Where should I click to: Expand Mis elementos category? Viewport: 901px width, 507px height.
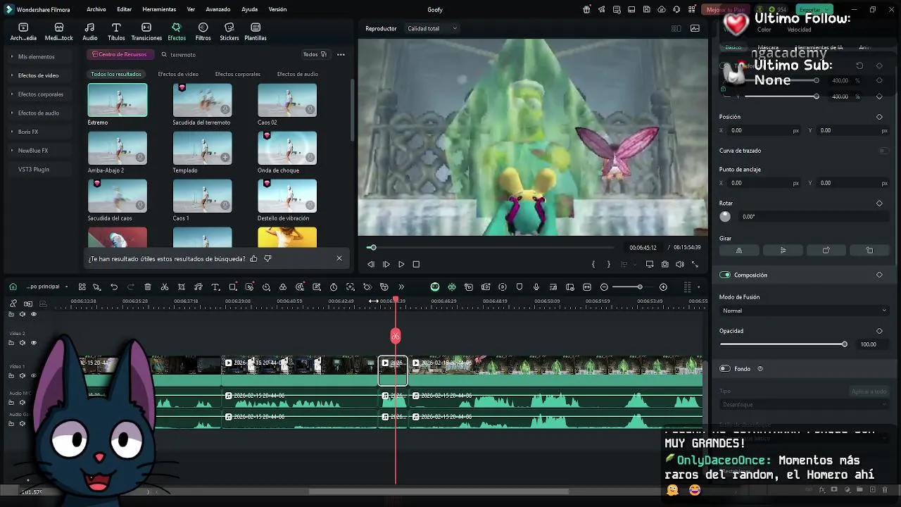click(x=36, y=56)
